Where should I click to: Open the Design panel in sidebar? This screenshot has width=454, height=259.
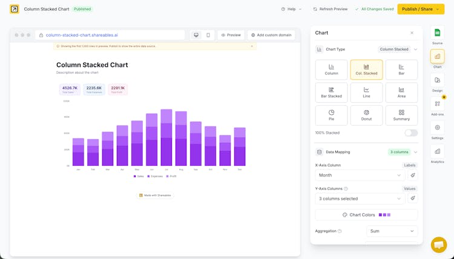pyautogui.click(x=437, y=82)
